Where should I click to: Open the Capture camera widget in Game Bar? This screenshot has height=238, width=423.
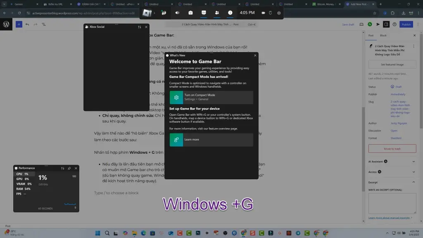coord(190,13)
